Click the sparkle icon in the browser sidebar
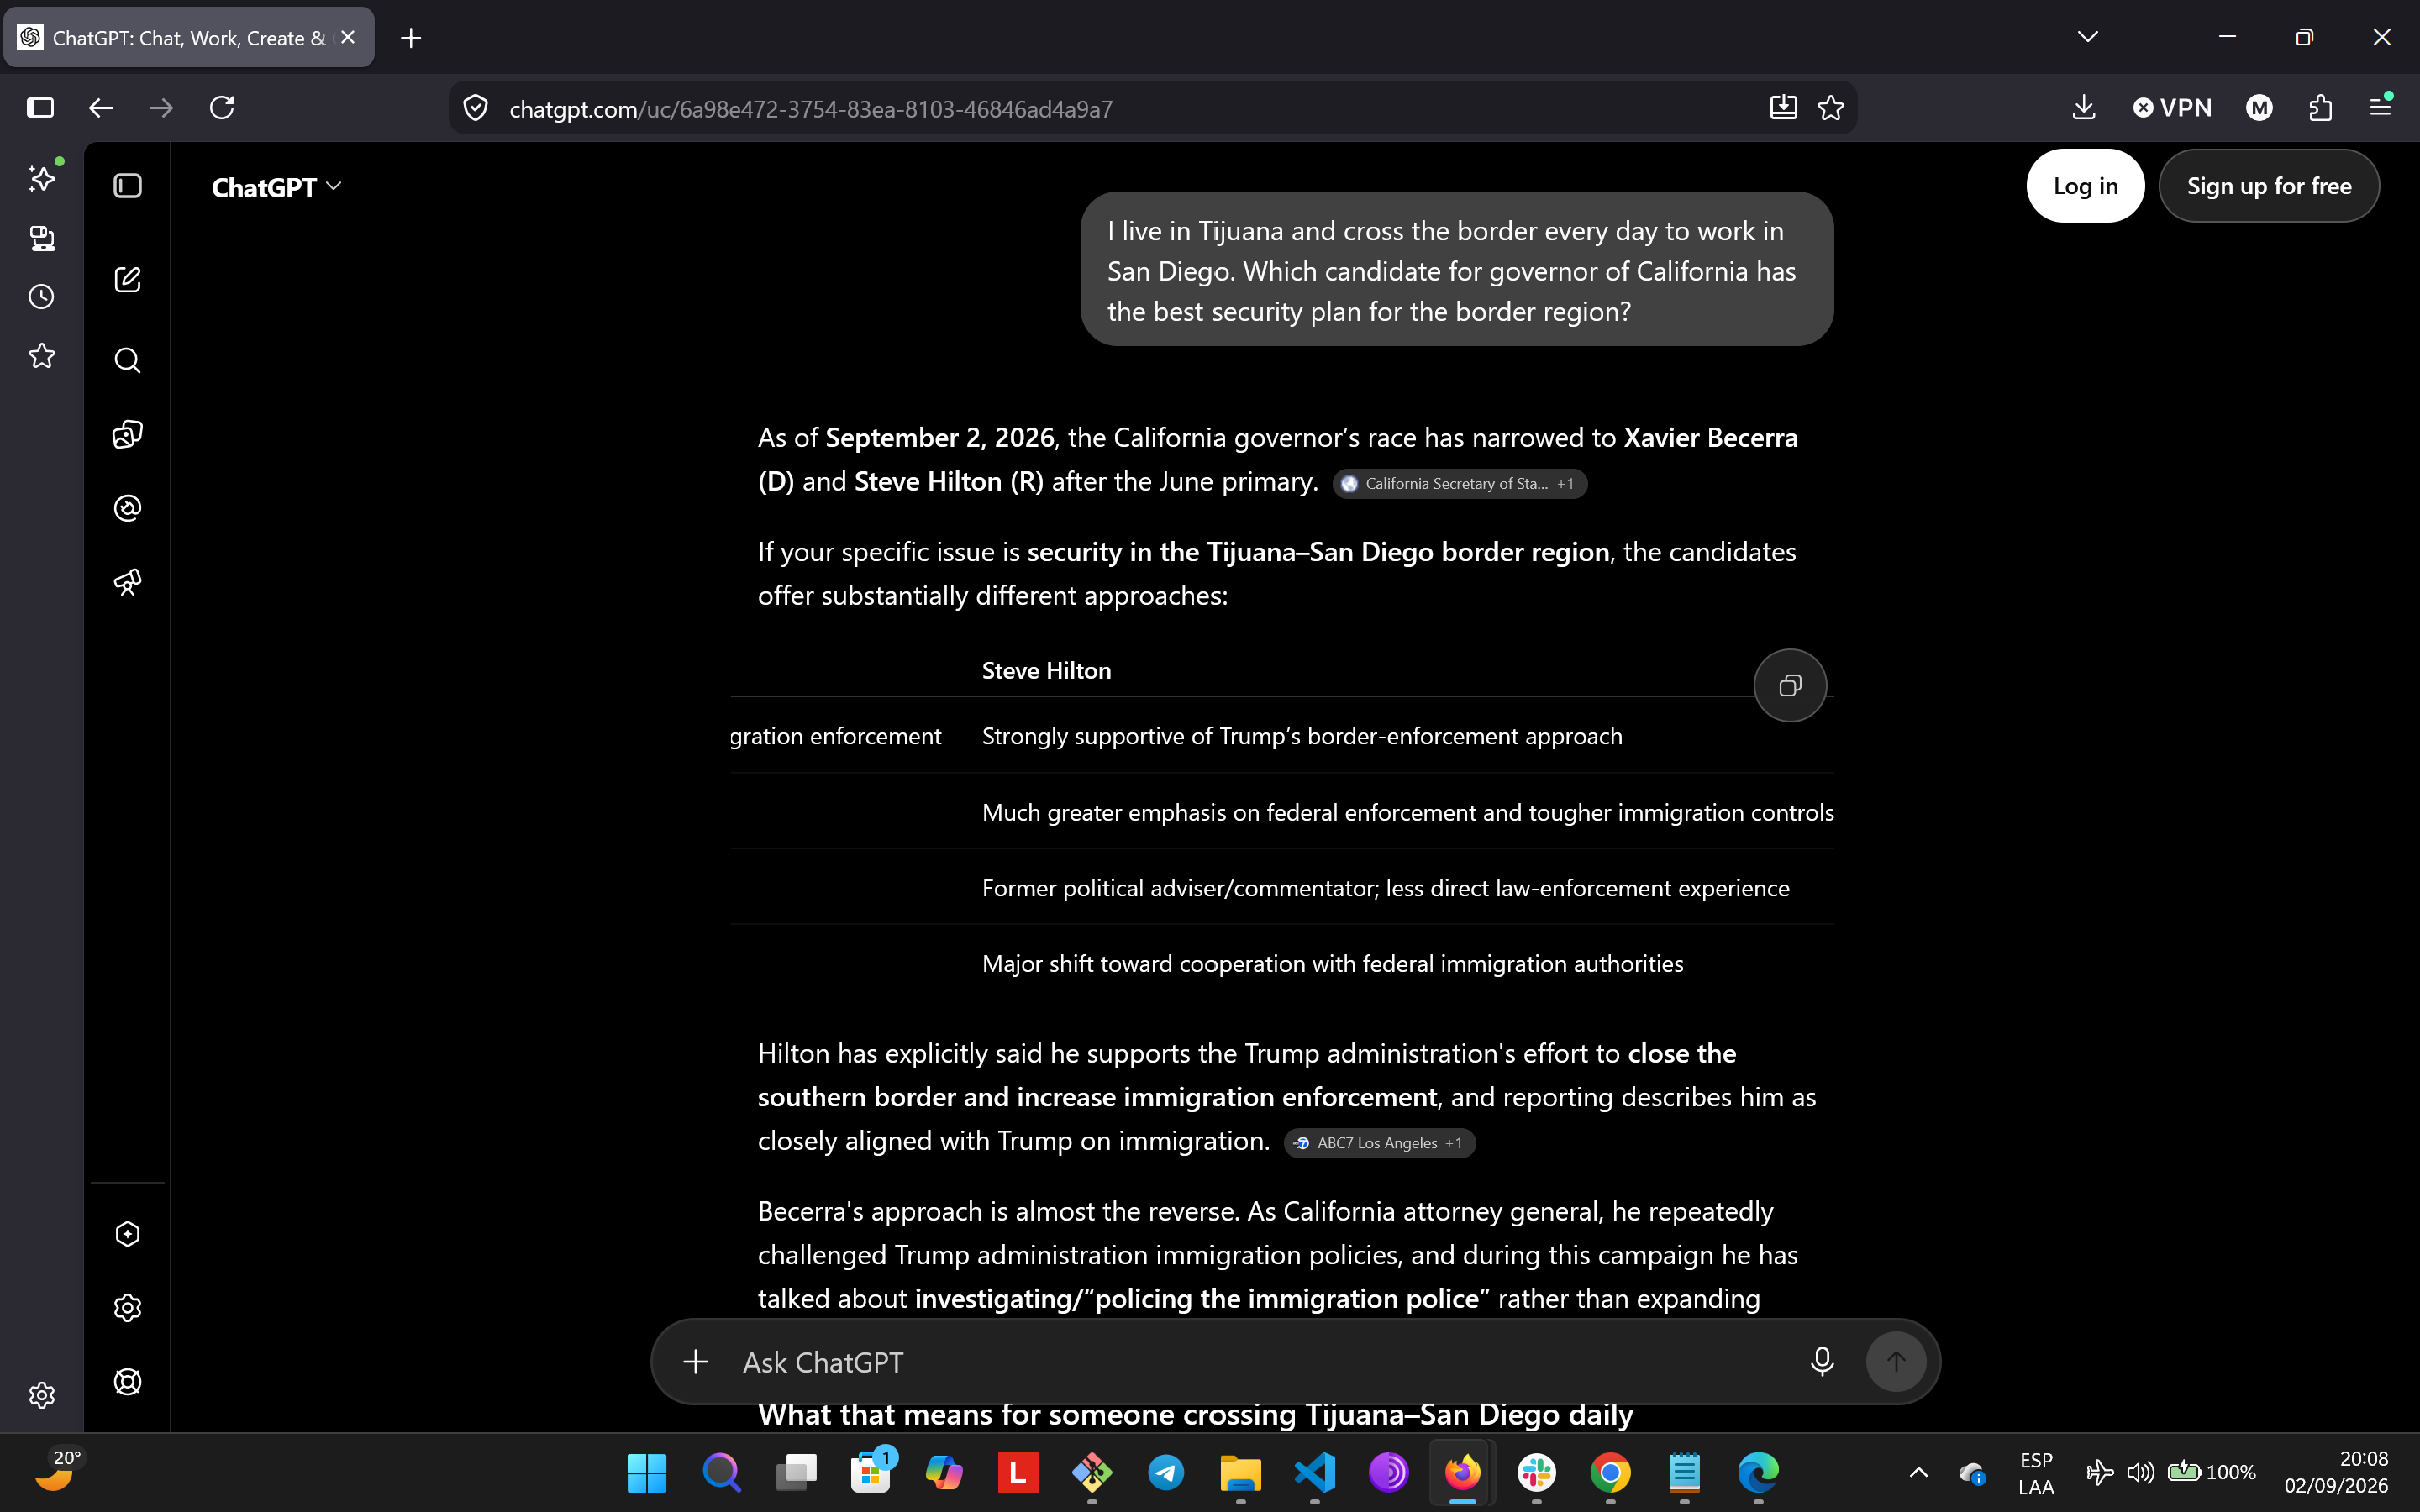2420x1512 pixels. point(42,178)
